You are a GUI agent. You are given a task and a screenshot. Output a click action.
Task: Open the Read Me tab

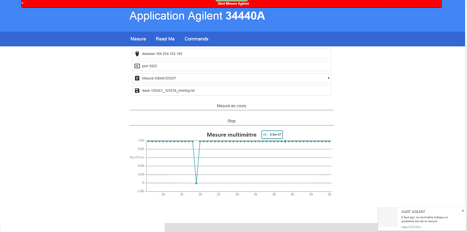[165, 39]
